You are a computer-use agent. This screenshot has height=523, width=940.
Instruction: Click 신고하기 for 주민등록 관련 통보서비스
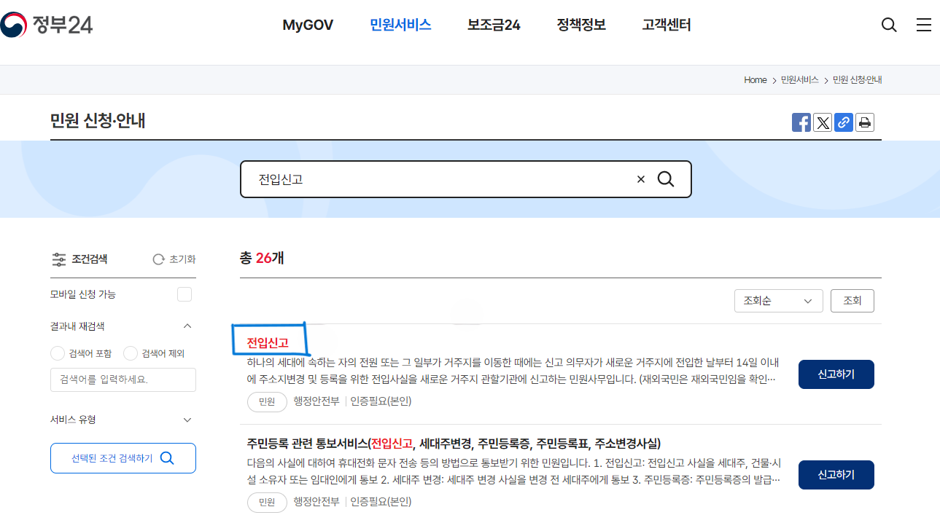click(x=836, y=475)
